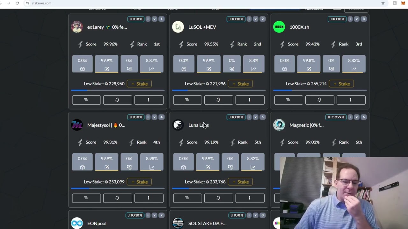Click the JITO 8% badge on ex1arey
Image resolution: width=408 pixels, height=229 pixels.
click(x=135, y=19)
